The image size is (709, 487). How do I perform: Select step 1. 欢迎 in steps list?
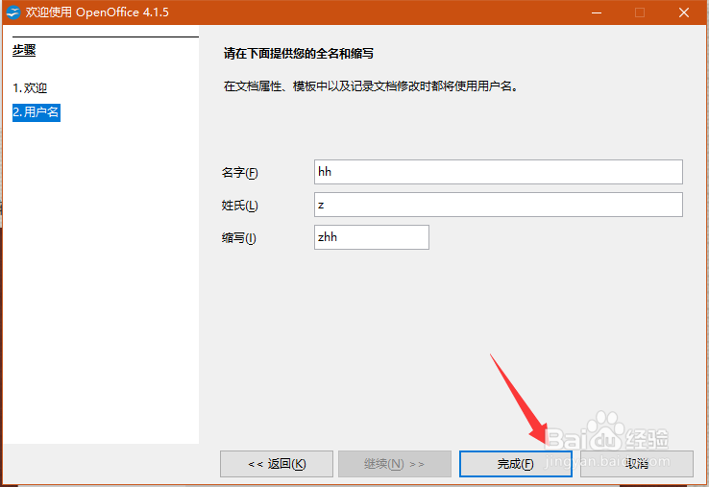tap(30, 87)
